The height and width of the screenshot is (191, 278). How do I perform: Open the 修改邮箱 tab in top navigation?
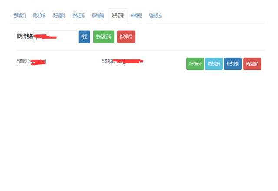98,16
